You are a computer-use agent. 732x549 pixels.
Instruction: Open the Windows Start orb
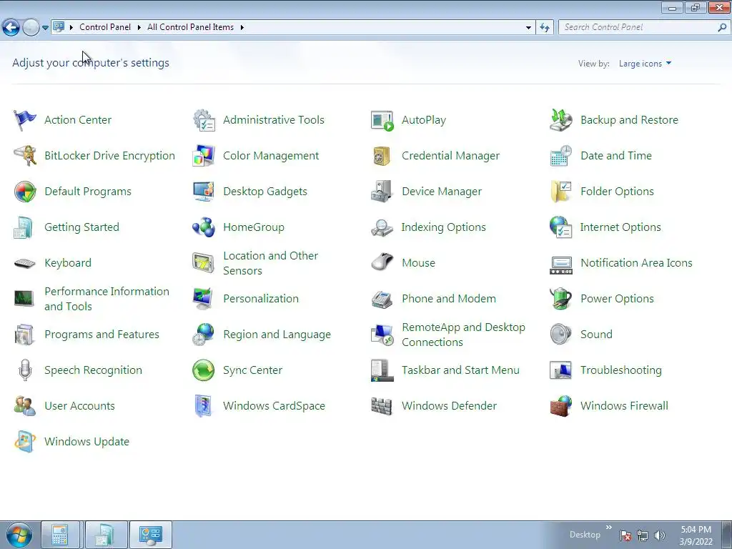pyautogui.click(x=19, y=535)
